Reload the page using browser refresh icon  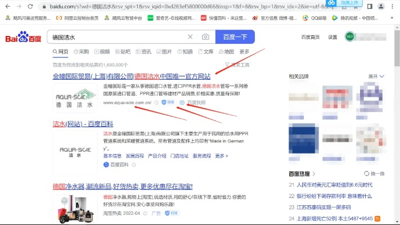pyautogui.click(x=30, y=6)
